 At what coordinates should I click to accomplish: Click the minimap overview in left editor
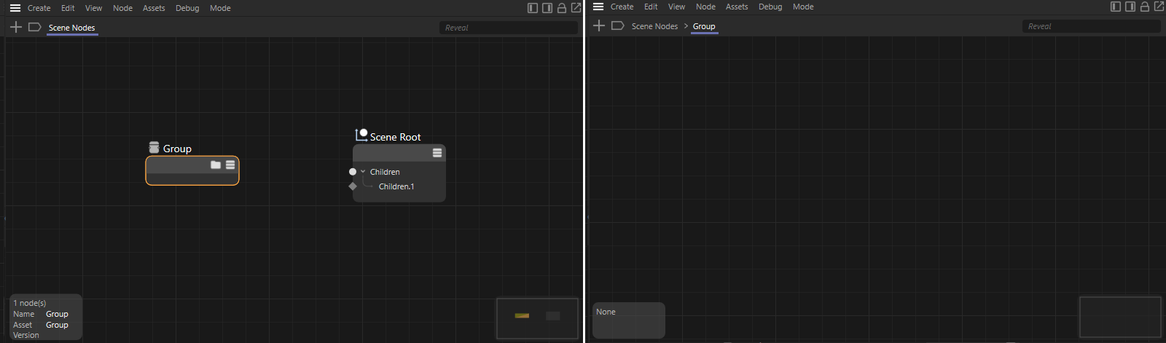pos(537,318)
